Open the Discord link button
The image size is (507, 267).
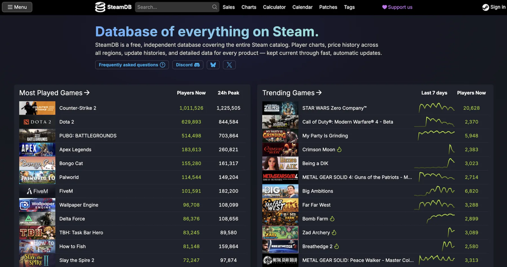coord(188,65)
